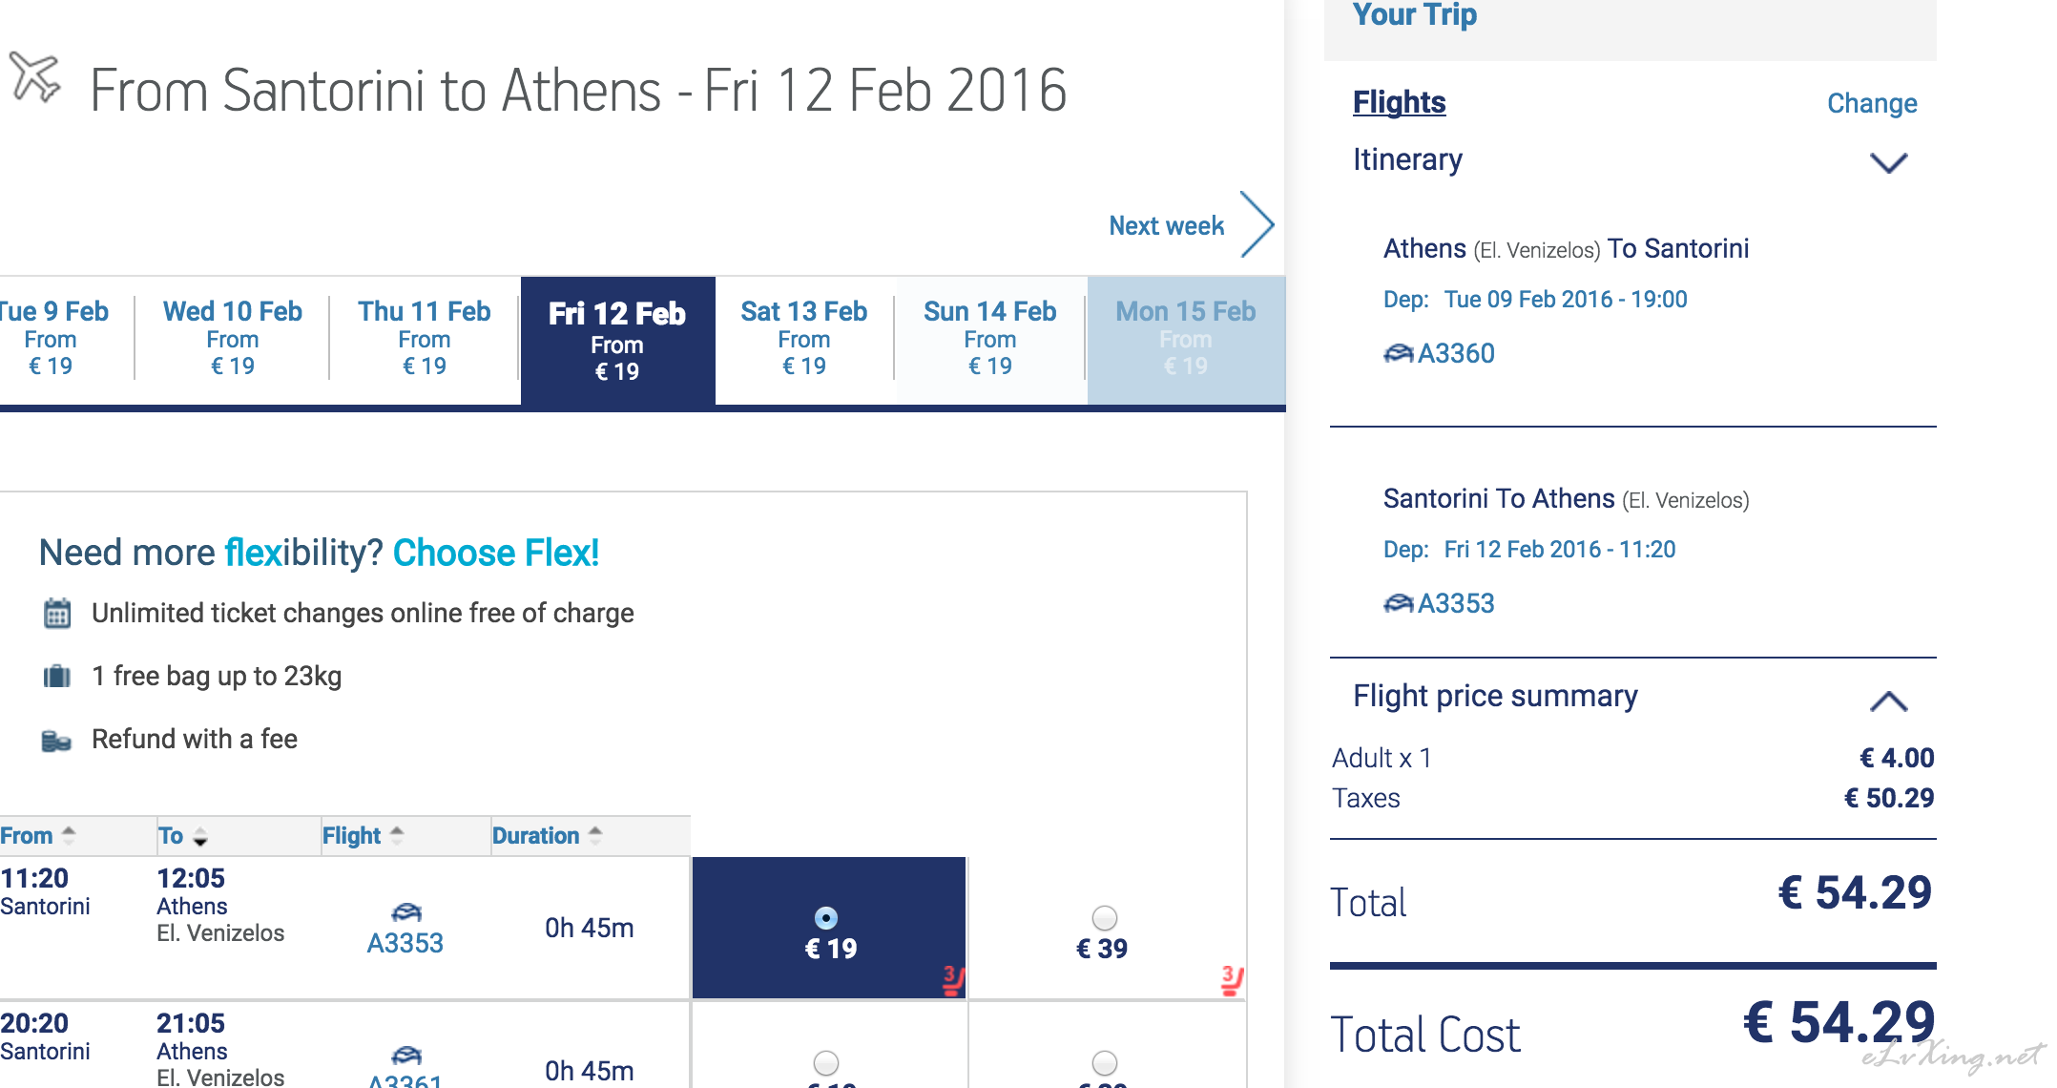Expand the Itinerary section chevron
Viewport: 2057px width, 1088px height.
click(1888, 163)
